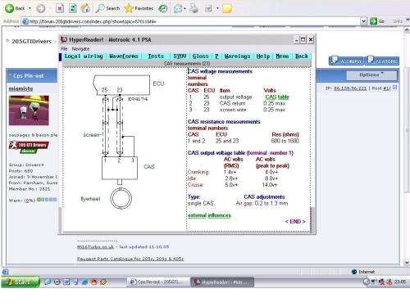Open HyperReader Navigate menu

pyautogui.click(x=80, y=49)
